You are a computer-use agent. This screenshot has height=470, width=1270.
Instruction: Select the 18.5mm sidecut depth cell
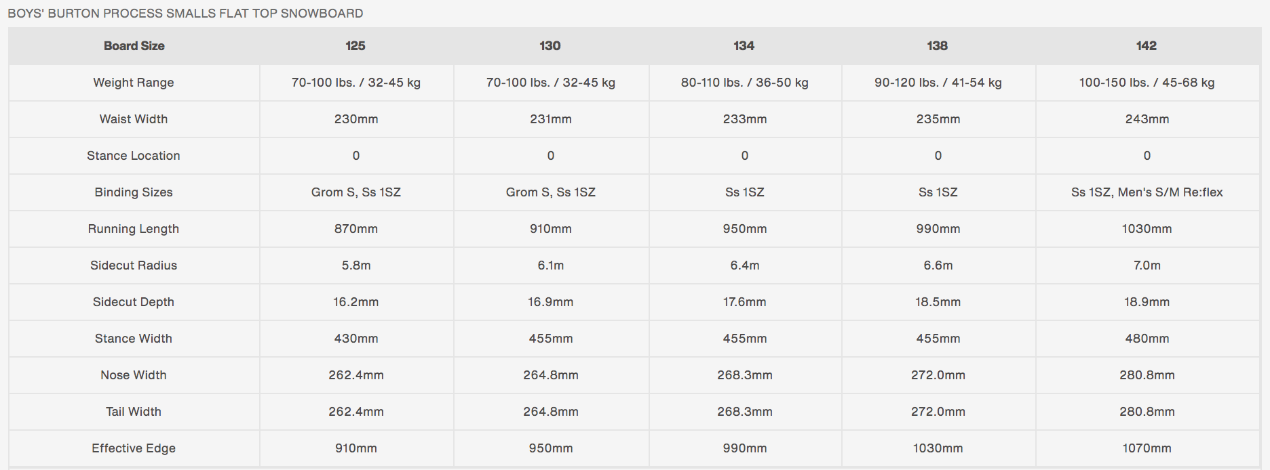point(938,302)
